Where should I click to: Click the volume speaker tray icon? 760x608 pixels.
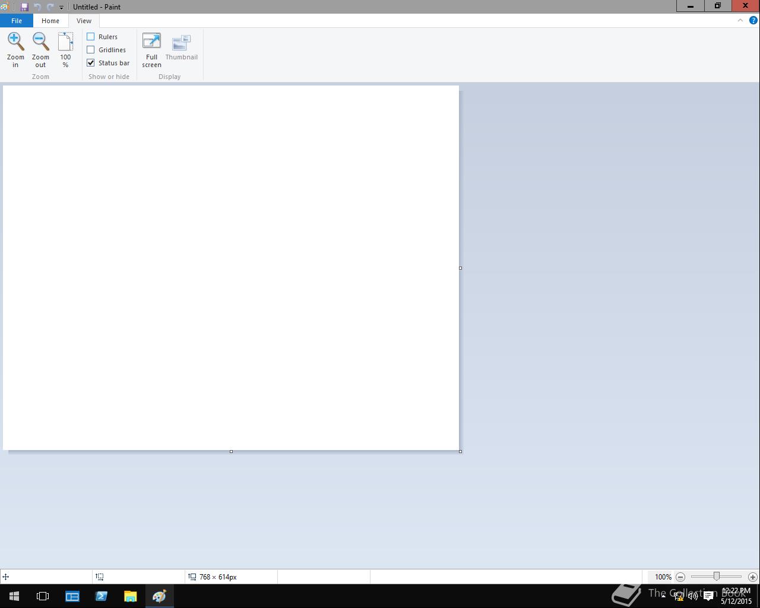pyautogui.click(x=693, y=596)
